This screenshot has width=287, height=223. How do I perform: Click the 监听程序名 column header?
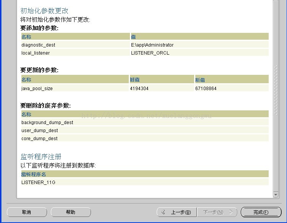coord(145,174)
